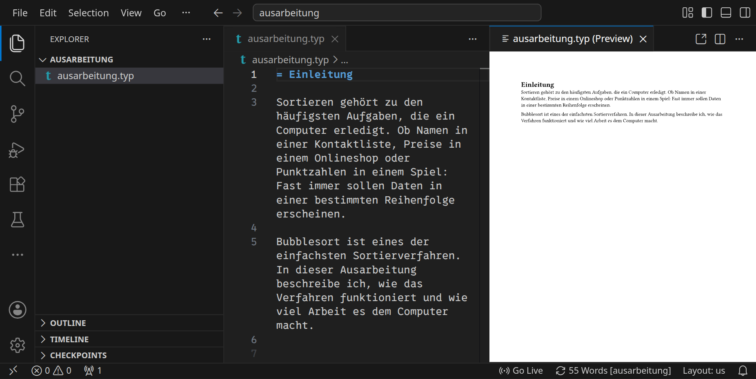Open the Run and Debug view
756x379 pixels.
(17, 150)
